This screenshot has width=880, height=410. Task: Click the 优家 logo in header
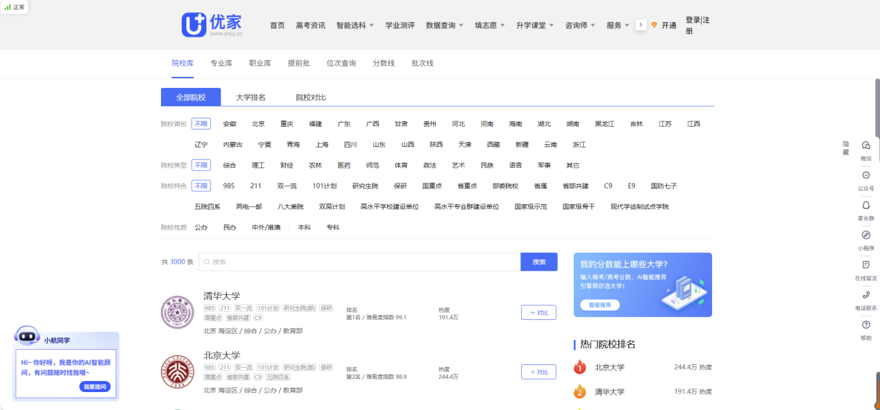212,24
